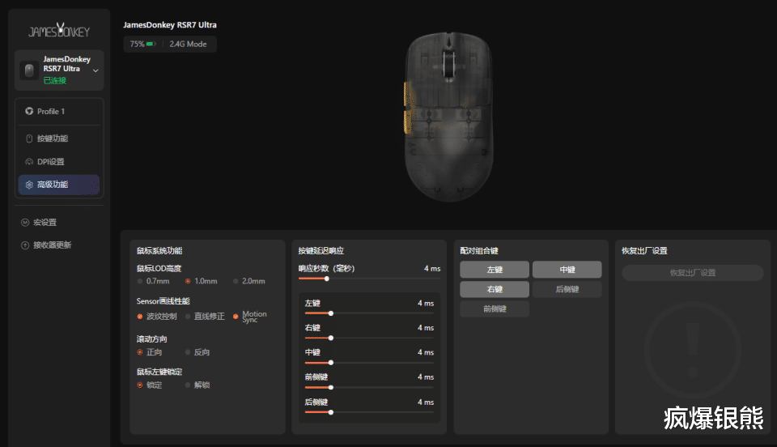This screenshot has height=447, width=777.
Task: Click the 配对组合键 section heading
Action: click(479, 251)
